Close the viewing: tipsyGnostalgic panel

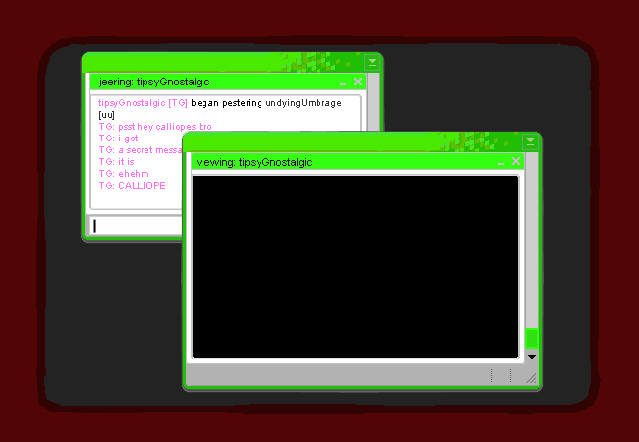(516, 162)
